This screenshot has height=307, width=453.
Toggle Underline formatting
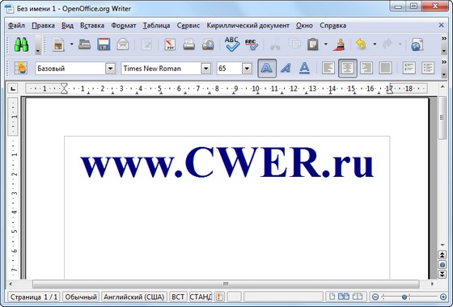pyautogui.click(x=304, y=69)
